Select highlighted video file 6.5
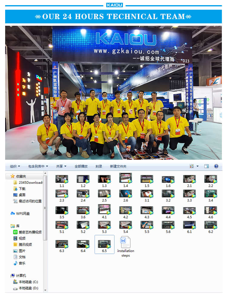This screenshot has height=297, width=227. click(104, 244)
